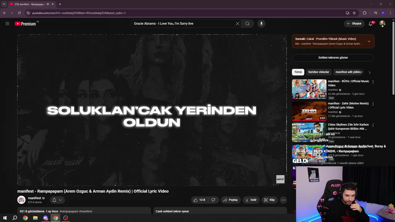Like the video (13 B)
The height and width of the screenshot is (222, 395).
(199, 200)
